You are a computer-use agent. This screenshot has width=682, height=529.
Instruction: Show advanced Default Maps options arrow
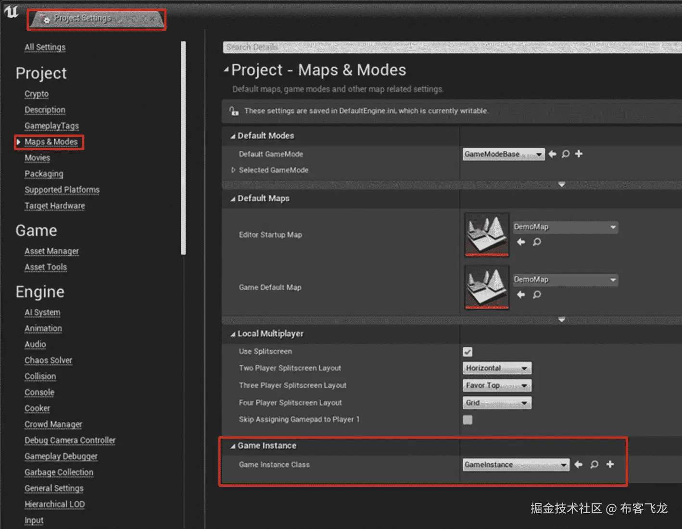click(561, 320)
